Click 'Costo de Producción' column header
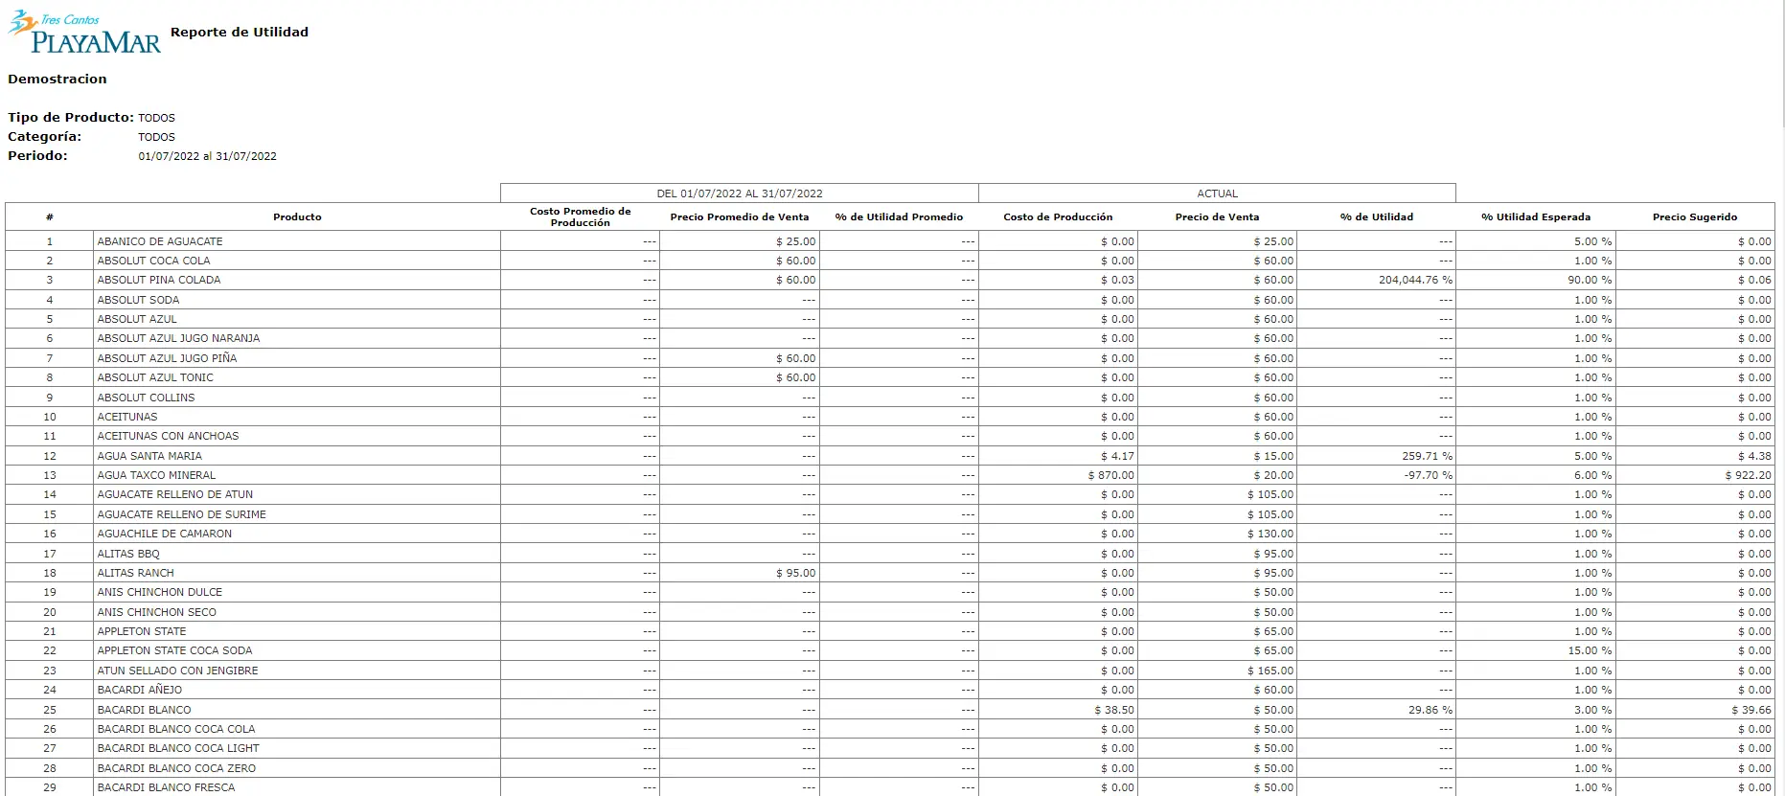The height and width of the screenshot is (796, 1785). click(1058, 216)
